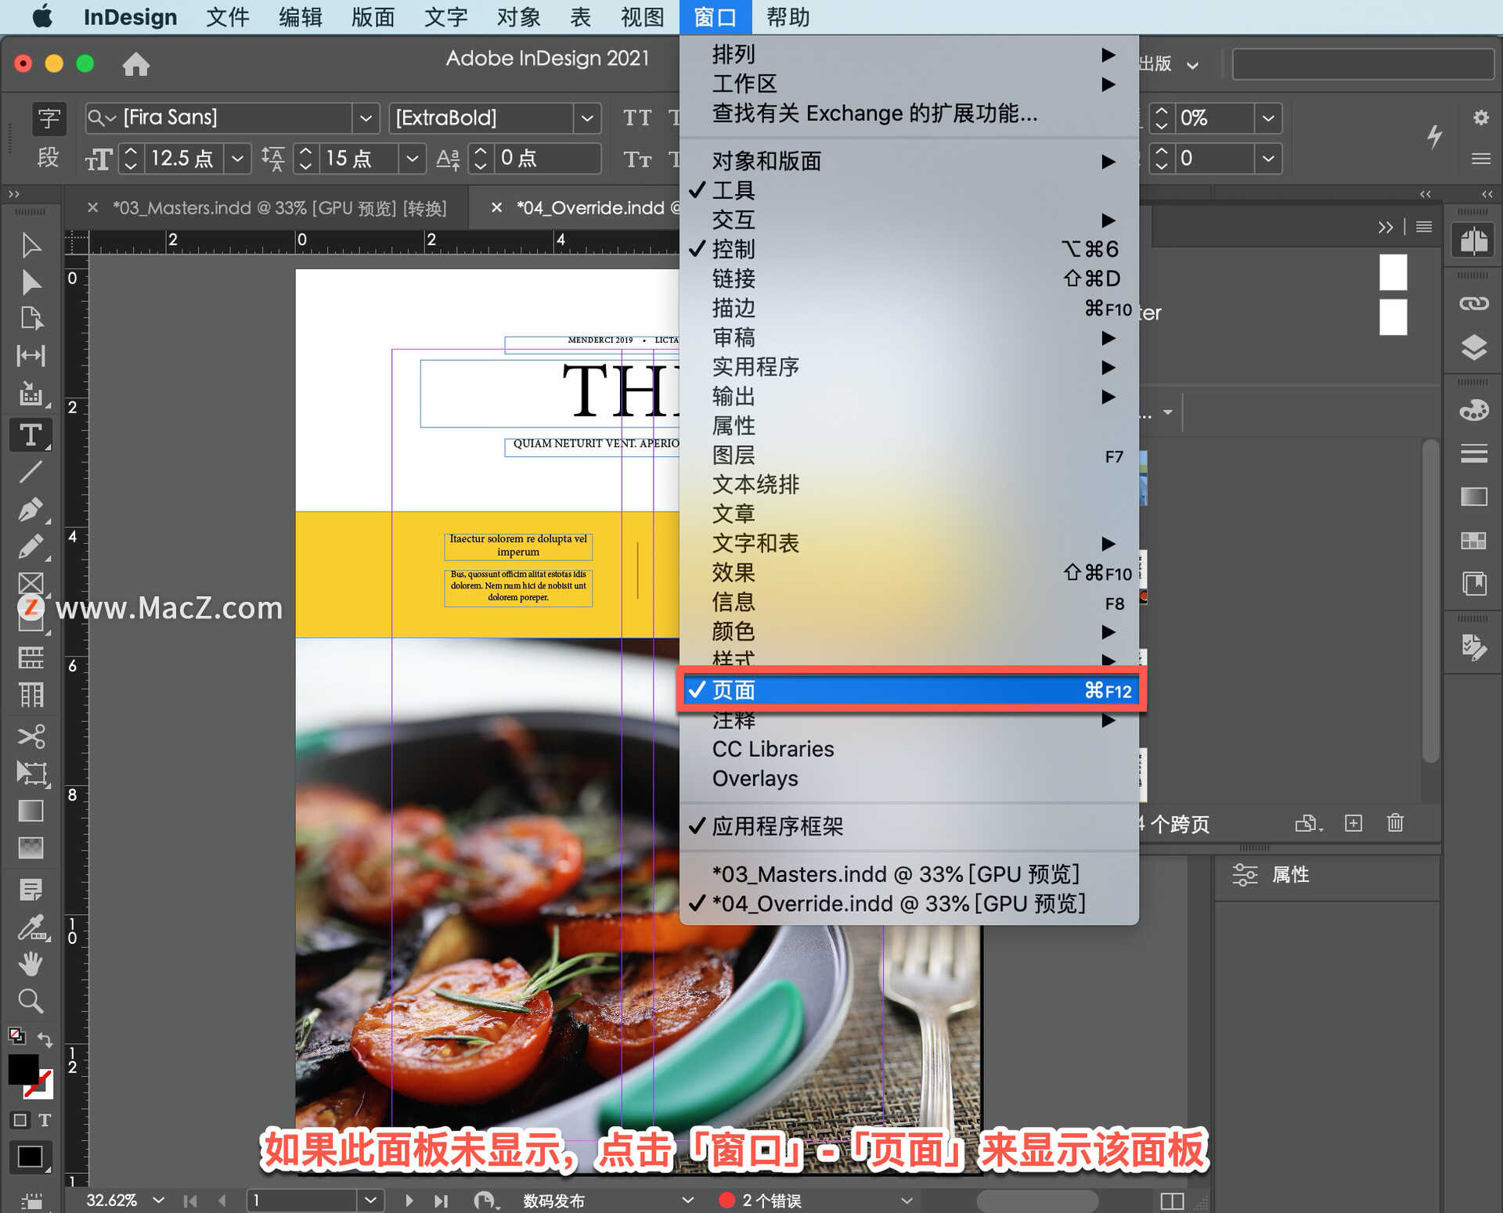
Task: Click 查找有关 Exchange 的扩展功能
Action: point(909,113)
